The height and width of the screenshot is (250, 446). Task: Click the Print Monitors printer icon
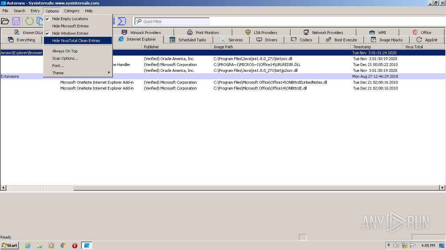[190, 33]
